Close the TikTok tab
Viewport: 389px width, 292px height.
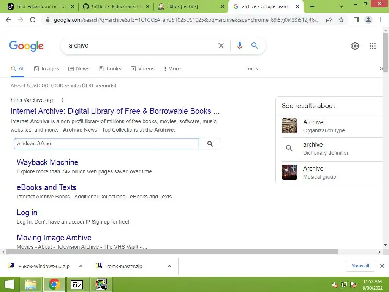(73, 7)
